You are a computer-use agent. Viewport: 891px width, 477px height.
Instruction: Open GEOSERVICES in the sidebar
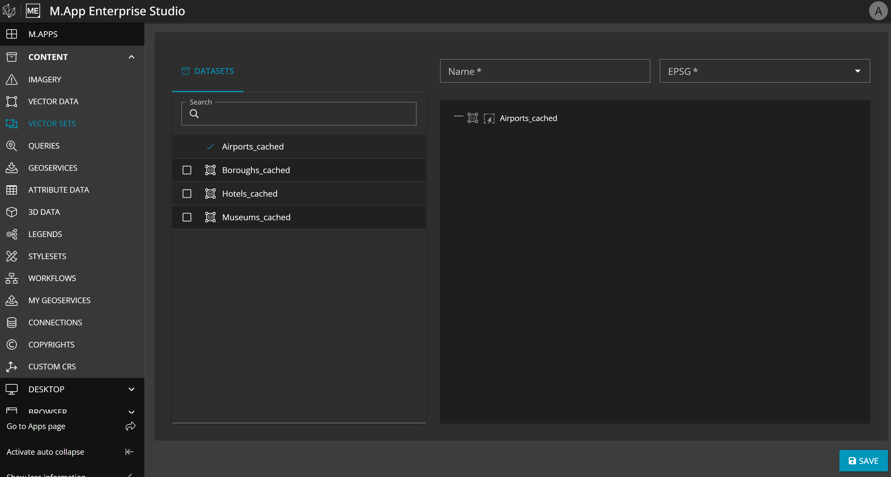[53, 168]
